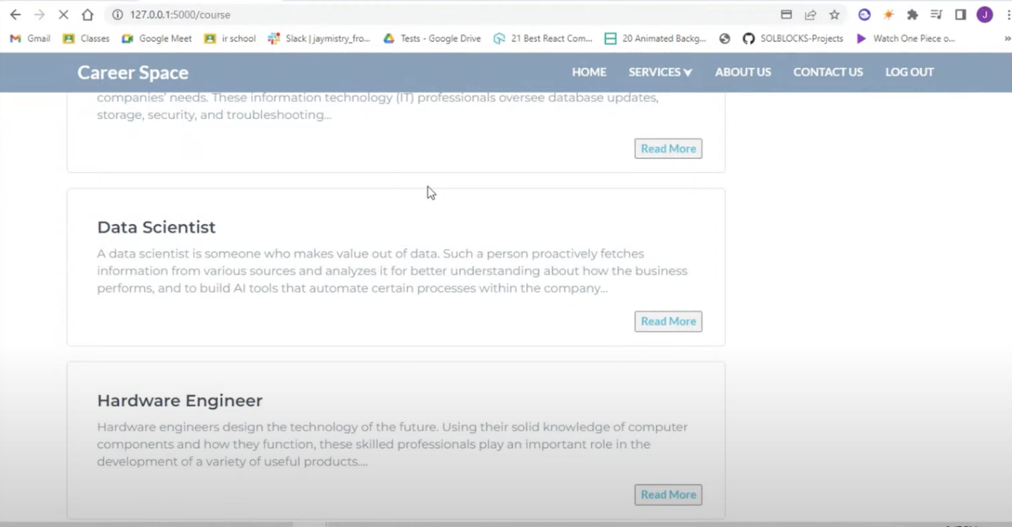This screenshot has width=1012, height=527.
Task: Read more about Data Scientist
Action: [668, 321]
